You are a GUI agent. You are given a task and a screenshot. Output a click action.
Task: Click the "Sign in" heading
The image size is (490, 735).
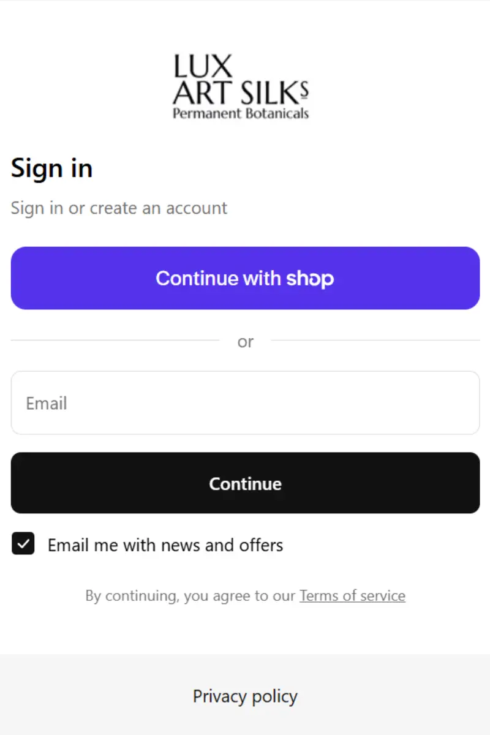pos(51,168)
